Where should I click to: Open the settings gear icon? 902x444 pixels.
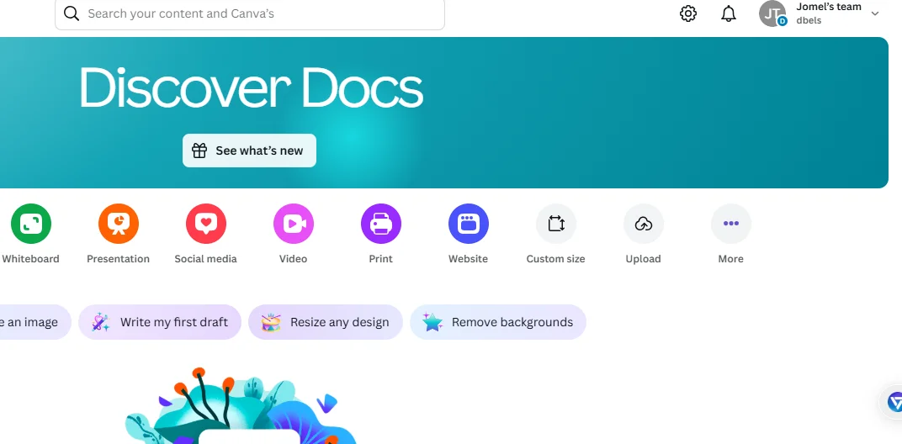click(x=688, y=13)
